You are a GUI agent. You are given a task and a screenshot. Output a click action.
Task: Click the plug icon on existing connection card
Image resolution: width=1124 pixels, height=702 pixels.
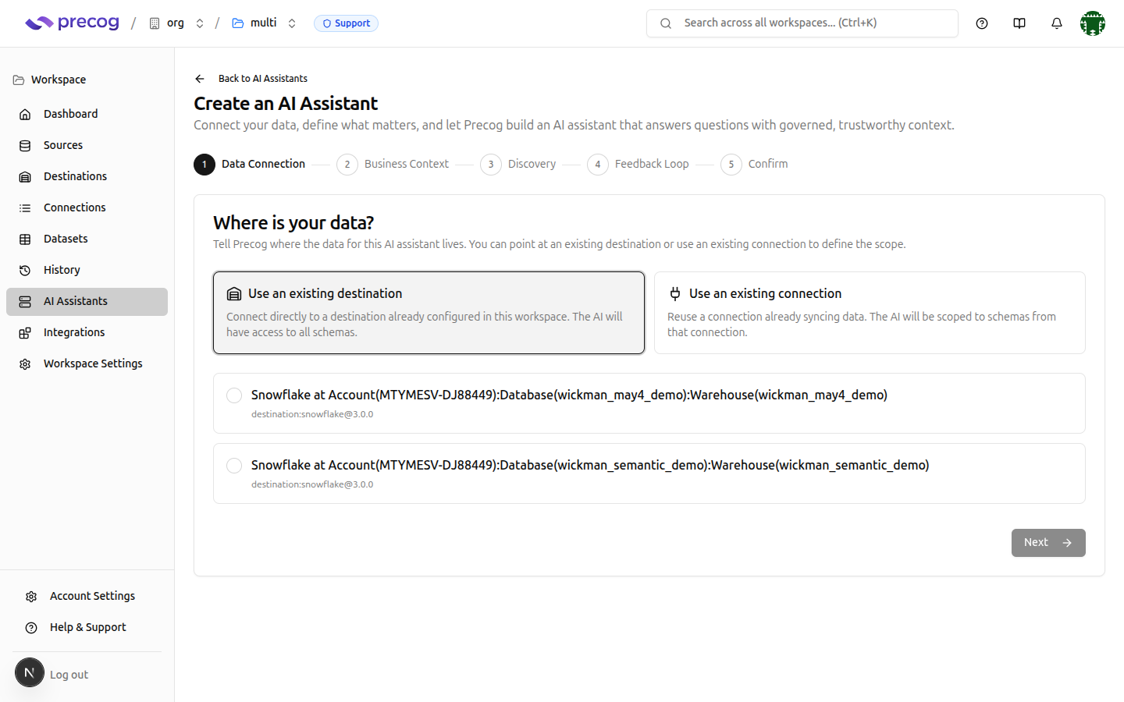click(675, 293)
